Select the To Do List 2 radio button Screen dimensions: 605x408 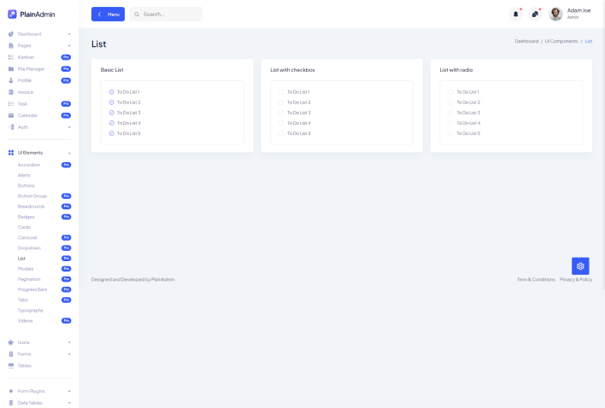point(451,102)
